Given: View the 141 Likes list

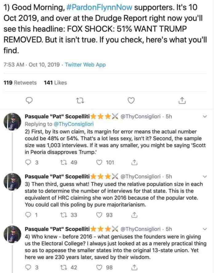Looking at the screenshot, I should coord(55,83).
